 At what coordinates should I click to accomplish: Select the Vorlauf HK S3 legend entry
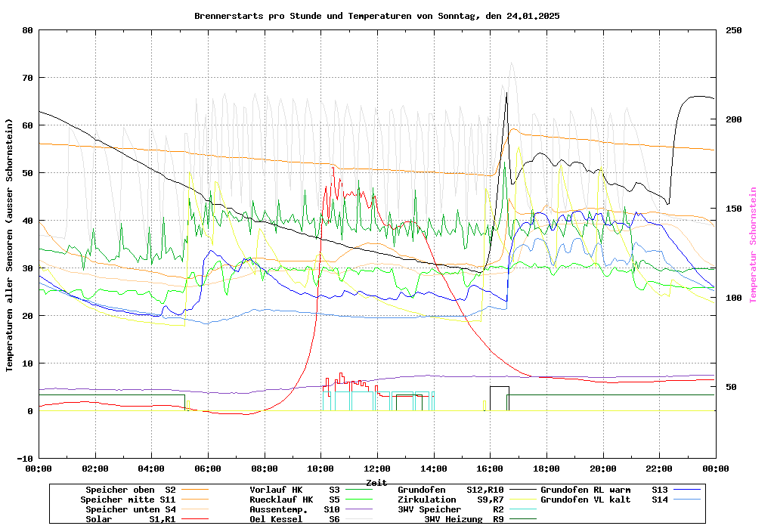pos(294,490)
